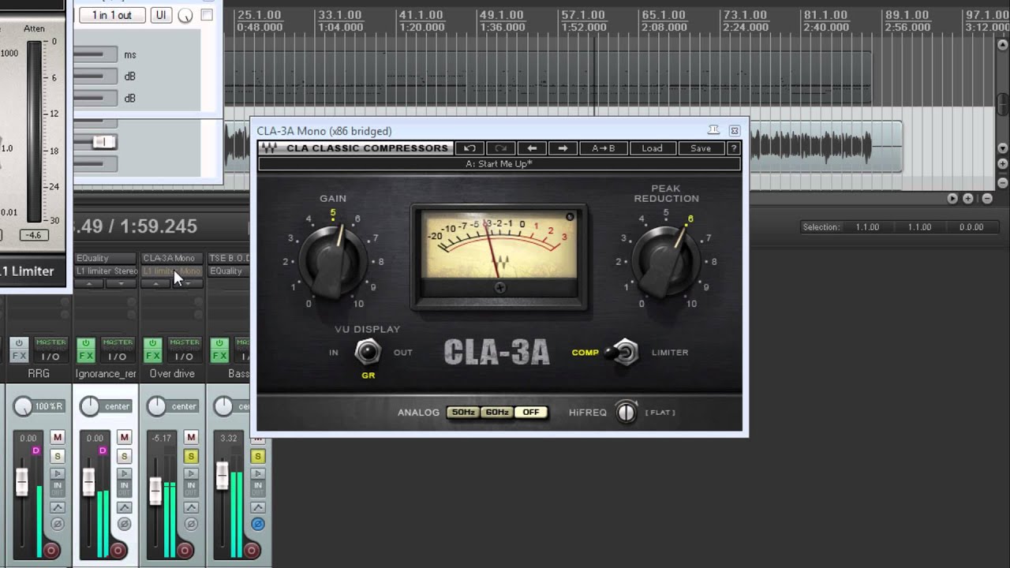
Task: Pin the CLA-3A Mono window on top
Action: pyautogui.click(x=713, y=130)
